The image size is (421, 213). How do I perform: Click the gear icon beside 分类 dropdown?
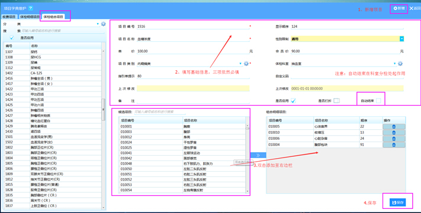coord(104,24)
